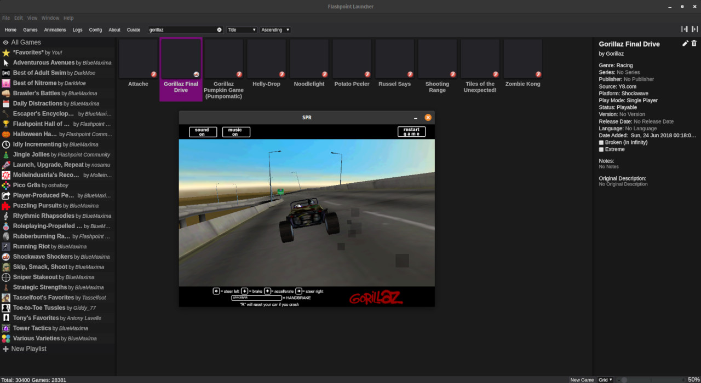This screenshot has width=701, height=383.
Task: Open the Title sort-by dropdown
Action: coord(242,30)
